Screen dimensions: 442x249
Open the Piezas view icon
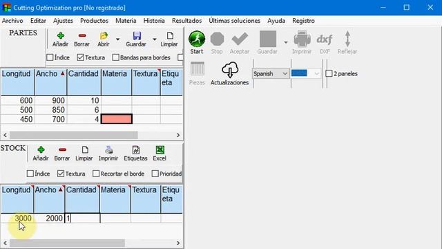pyautogui.click(x=197, y=73)
